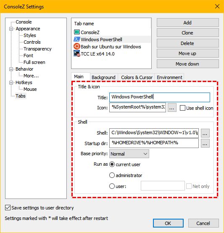224x233 pixels.
Task: Cancel the settings dialog
Action: 203,223
